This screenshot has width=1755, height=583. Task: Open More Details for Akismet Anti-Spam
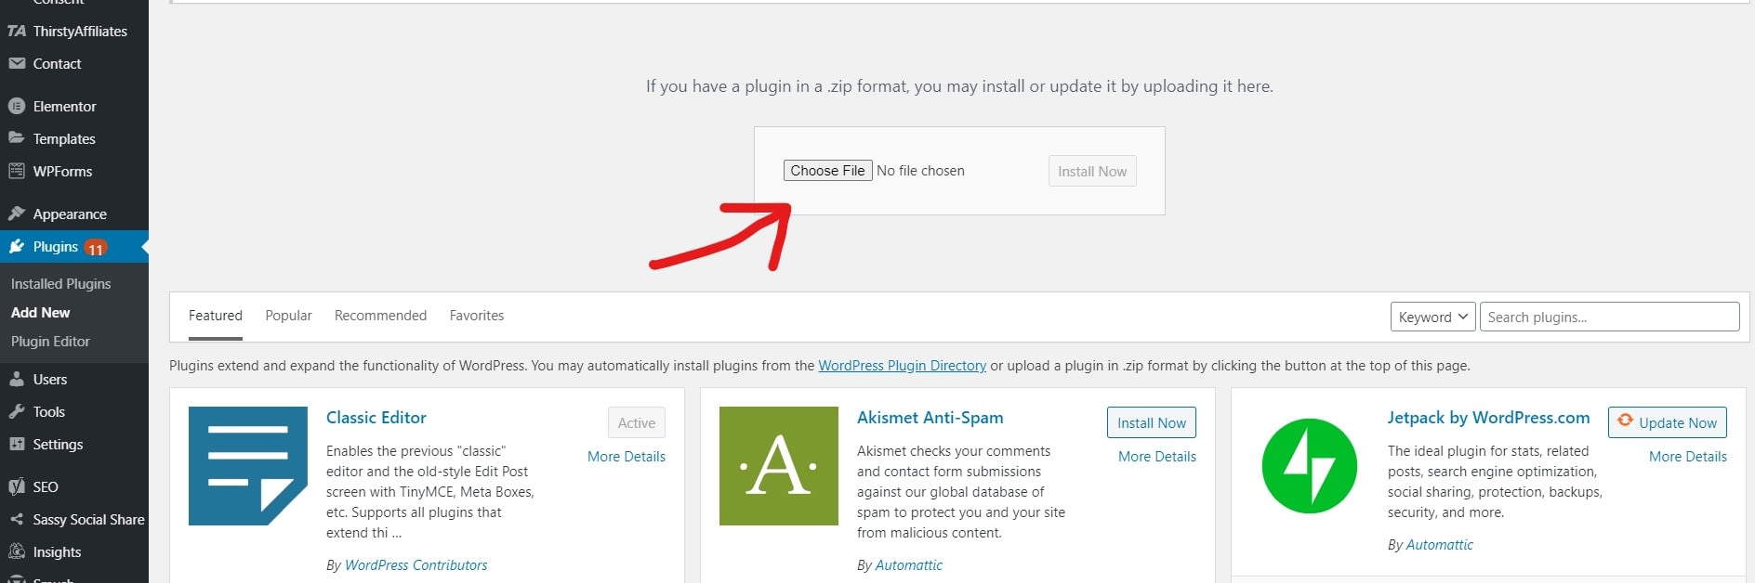pos(1157,457)
